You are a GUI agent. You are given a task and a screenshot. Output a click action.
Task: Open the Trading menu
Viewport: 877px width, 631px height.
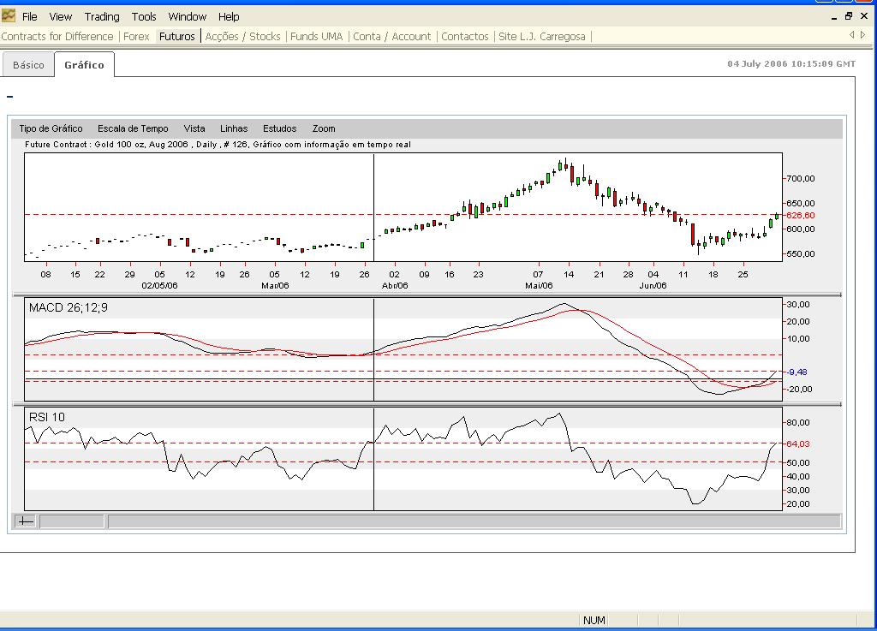click(x=102, y=16)
